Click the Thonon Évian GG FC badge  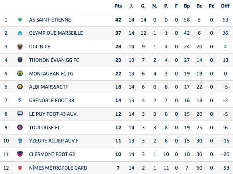[x=20, y=60]
